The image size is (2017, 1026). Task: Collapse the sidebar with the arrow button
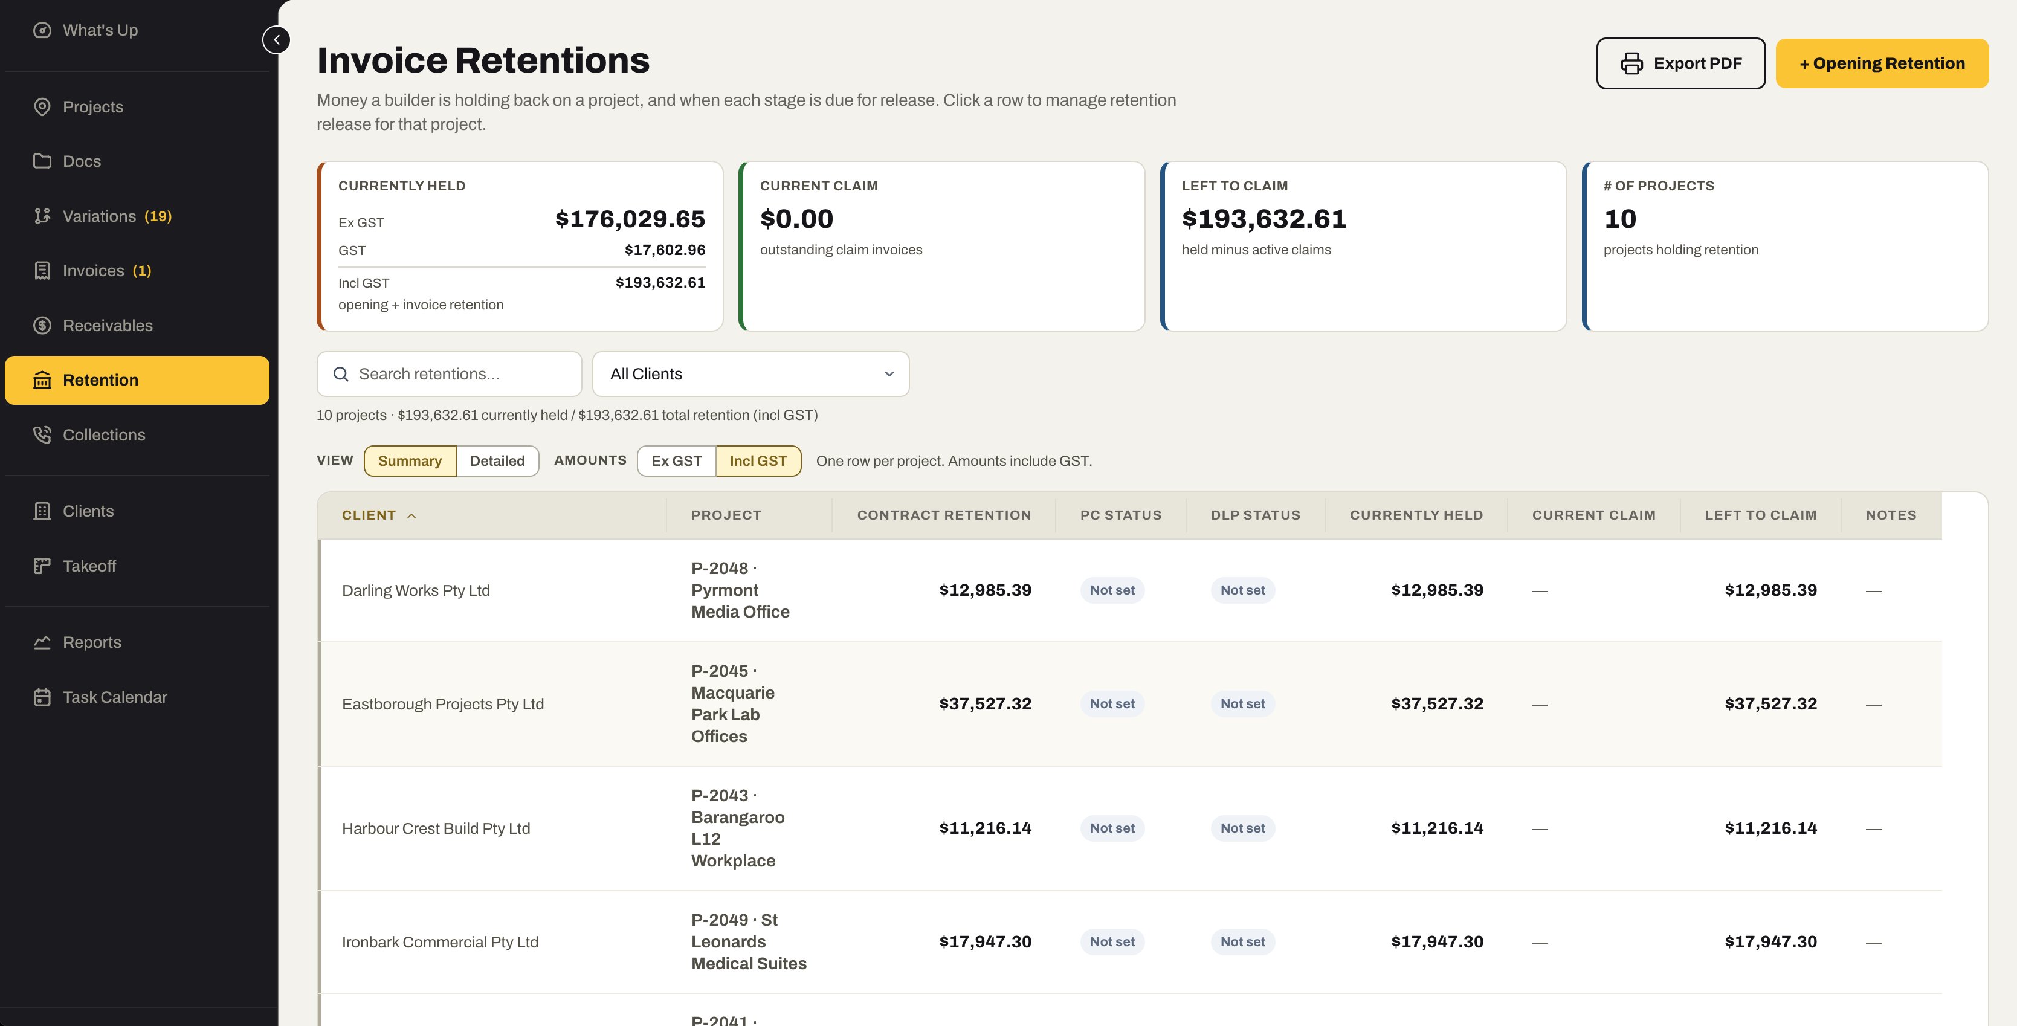[276, 40]
